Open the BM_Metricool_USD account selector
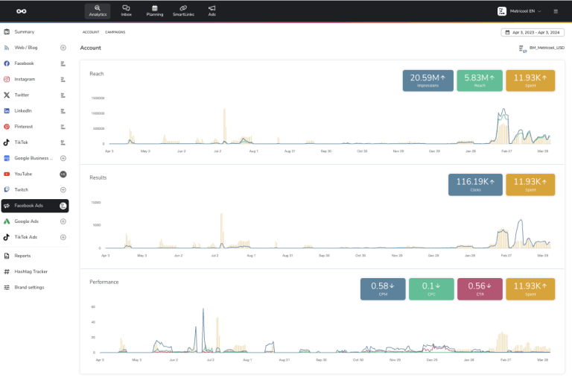 tap(541, 48)
